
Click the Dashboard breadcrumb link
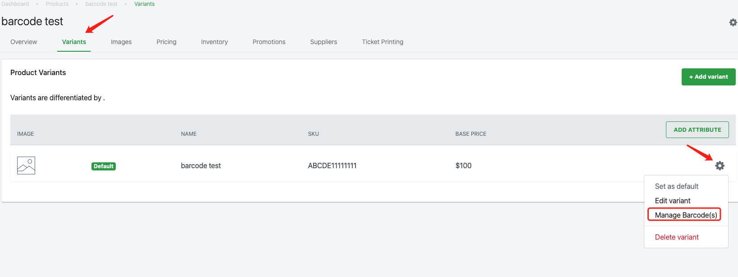tap(15, 4)
